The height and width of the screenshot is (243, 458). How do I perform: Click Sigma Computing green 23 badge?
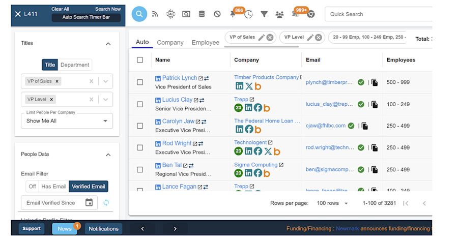point(238,173)
